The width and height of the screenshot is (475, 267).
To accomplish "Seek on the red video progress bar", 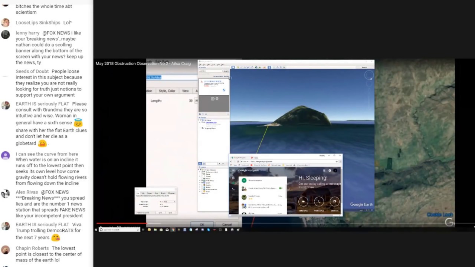I will click(121, 224).
